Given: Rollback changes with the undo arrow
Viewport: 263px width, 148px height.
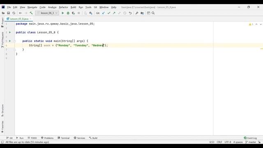Looking at the screenshot, I should 130,13.
